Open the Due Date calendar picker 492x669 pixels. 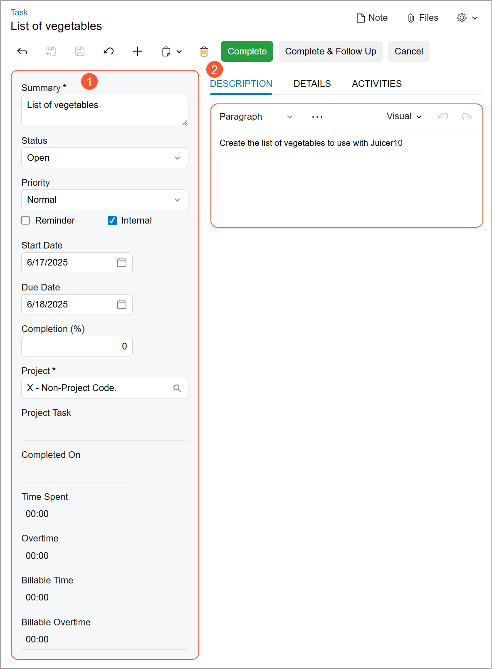click(x=121, y=305)
